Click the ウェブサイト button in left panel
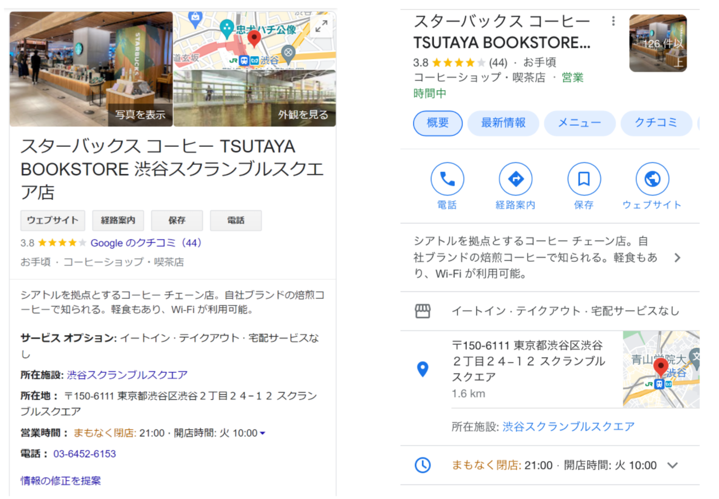Image resolution: width=719 pixels, height=499 pixels. coord(53,221)
